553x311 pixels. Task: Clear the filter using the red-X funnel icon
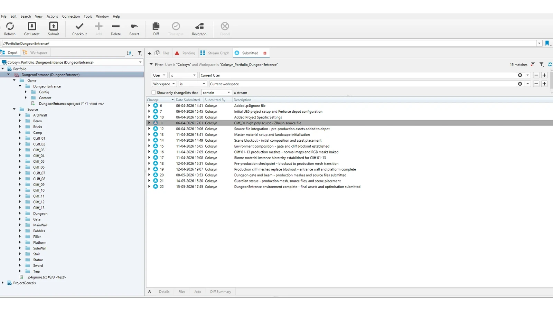pos(533,65)
